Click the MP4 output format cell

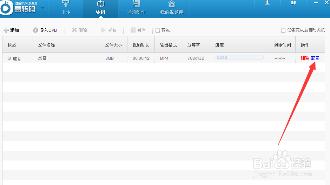coord(164,58)
